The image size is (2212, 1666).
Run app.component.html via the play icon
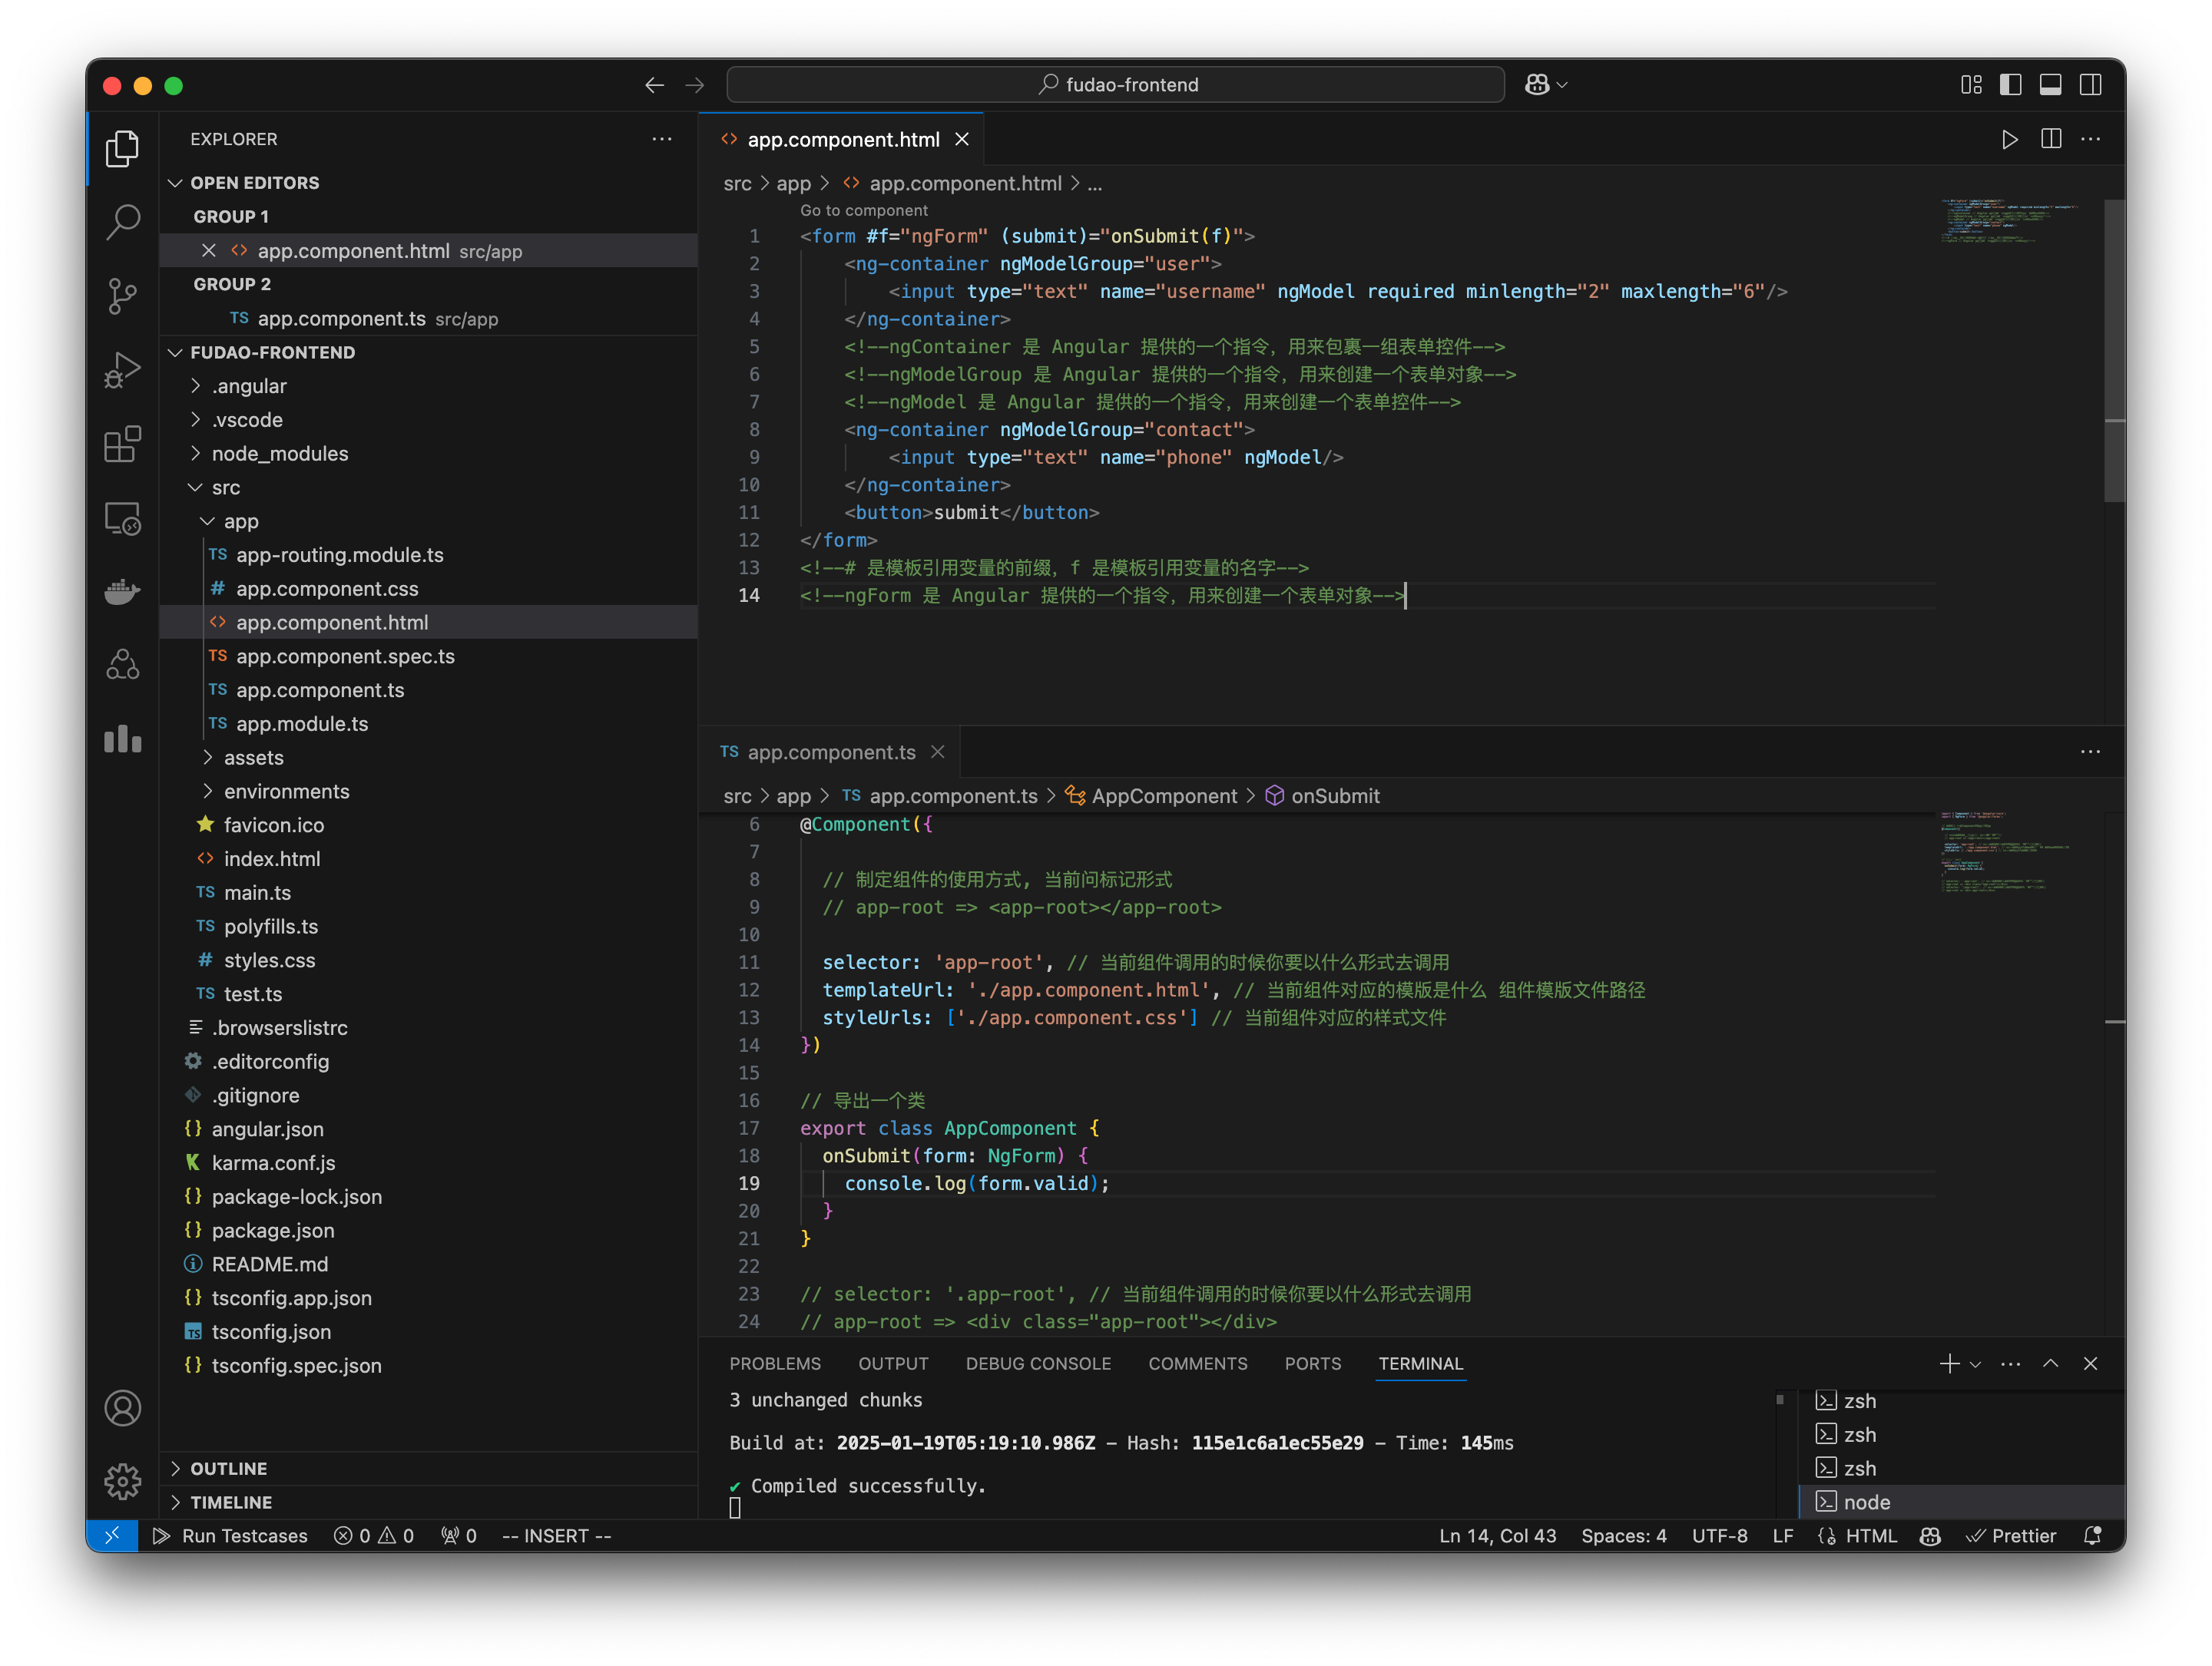pos(2011,139)
